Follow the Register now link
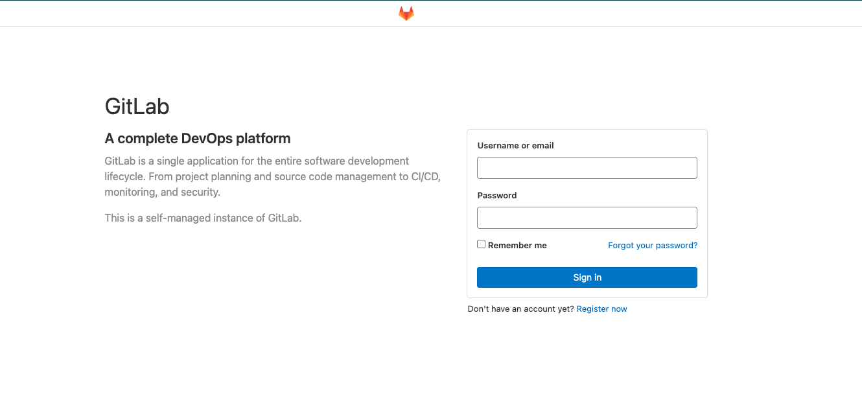 [x=601, y=309]
